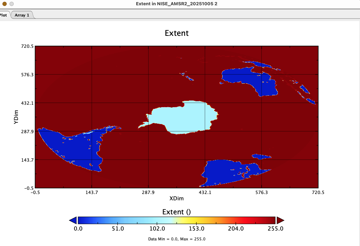
Task: Click the plot title labeled Extent
Action: (x=177, y=33)
